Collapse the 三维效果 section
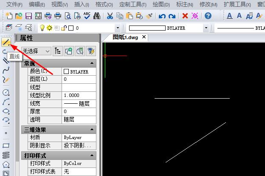265x176 pixels. (92, 130)
